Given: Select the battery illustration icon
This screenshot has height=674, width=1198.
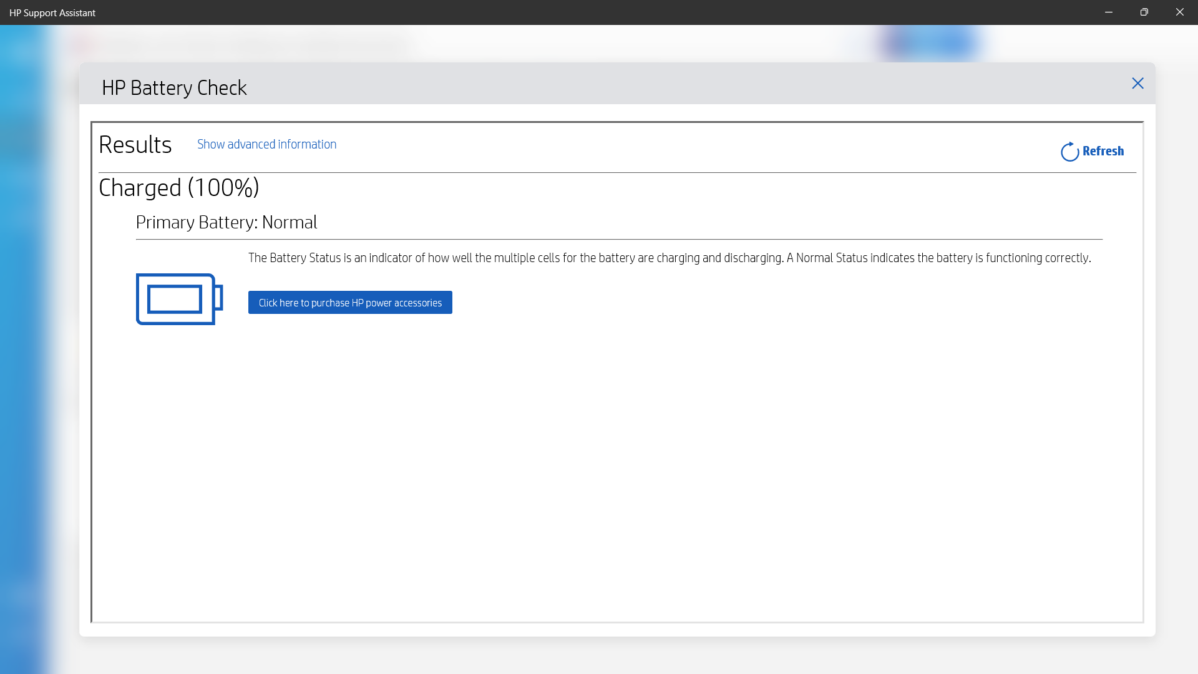Looking at the screenshot, I should click(x=179, y=298).
